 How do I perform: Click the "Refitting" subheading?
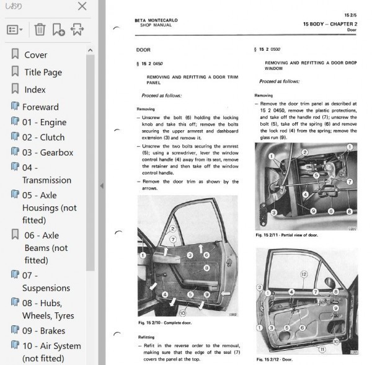tap(146, 337)
